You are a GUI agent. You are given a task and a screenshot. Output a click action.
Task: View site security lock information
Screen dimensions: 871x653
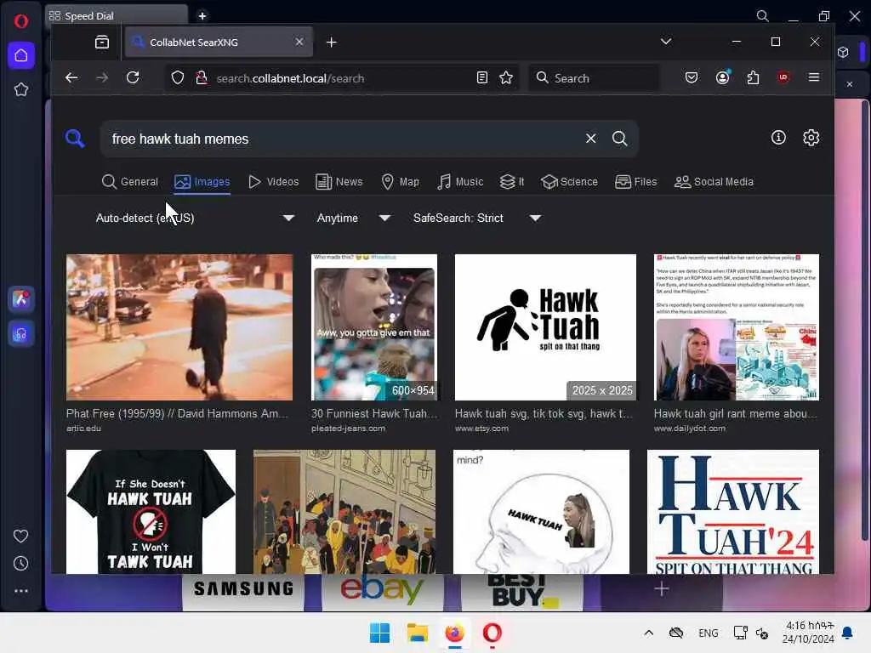tap(202, 77)
